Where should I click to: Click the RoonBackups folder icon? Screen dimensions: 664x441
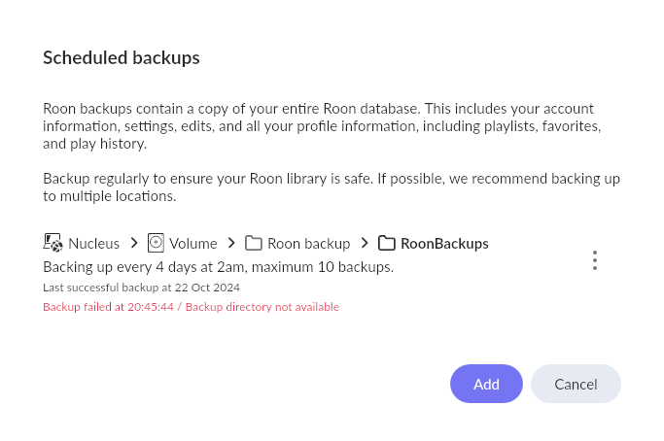(387, 244)
